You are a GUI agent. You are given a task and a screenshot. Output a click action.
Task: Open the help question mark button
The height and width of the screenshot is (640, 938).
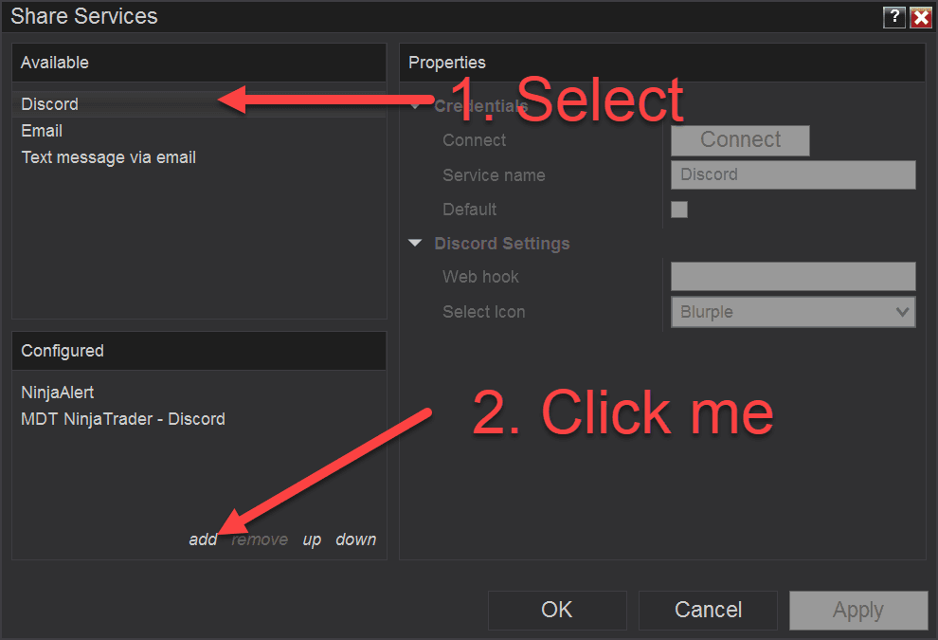coord(893,17)
